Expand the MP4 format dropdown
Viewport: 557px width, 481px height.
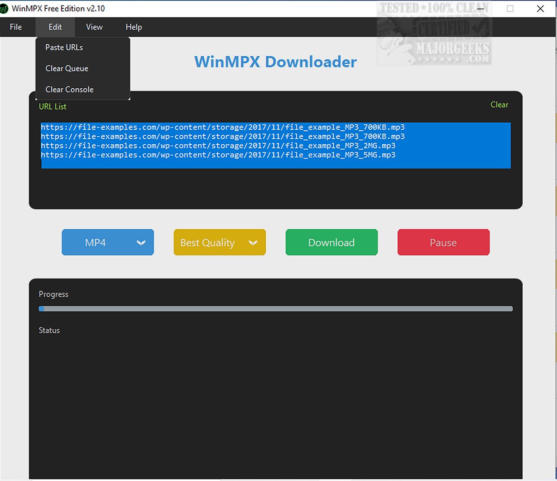108,242
